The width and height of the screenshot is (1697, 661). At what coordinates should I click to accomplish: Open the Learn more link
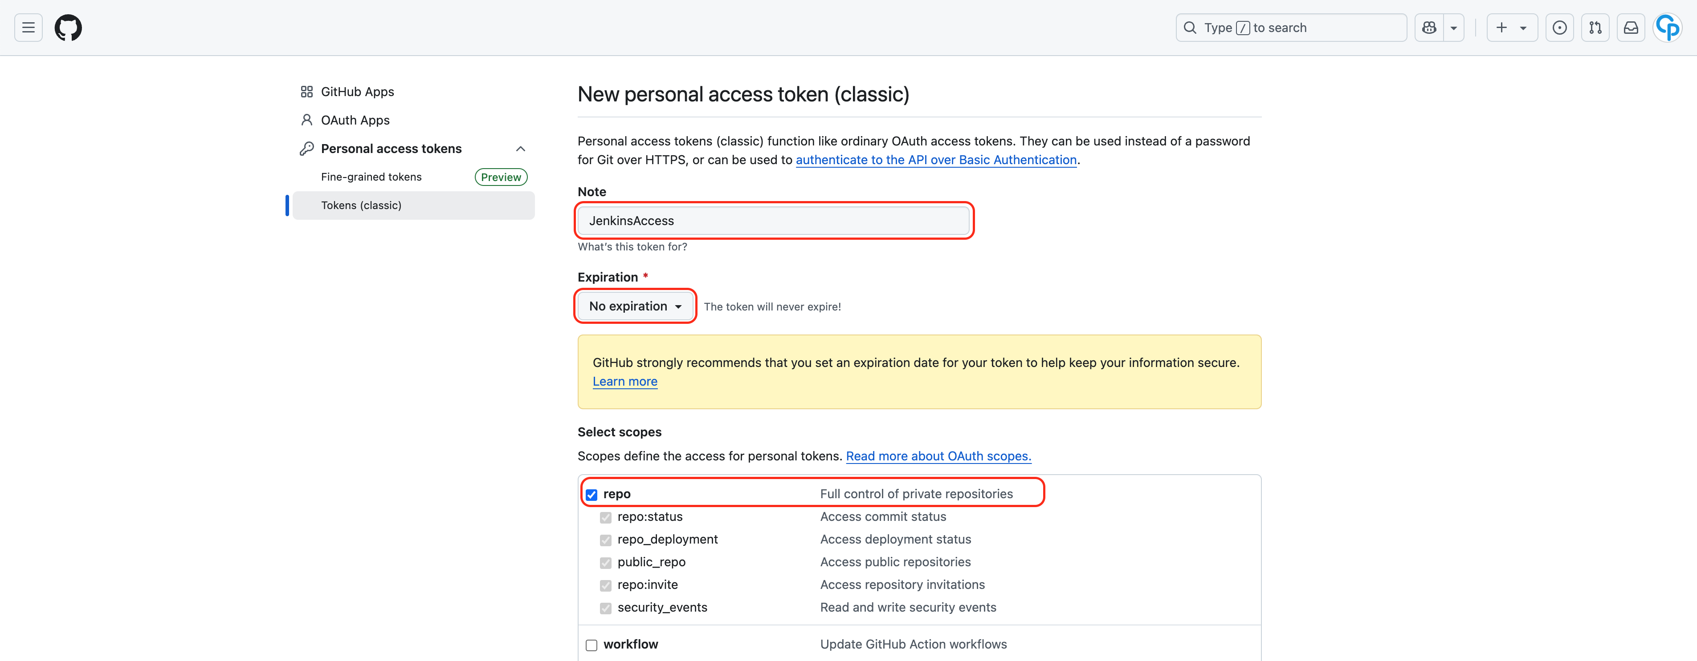coord(624,382)
